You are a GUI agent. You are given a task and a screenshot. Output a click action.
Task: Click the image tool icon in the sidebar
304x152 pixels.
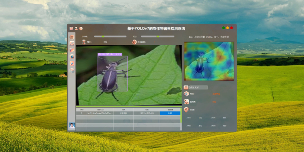(x=72, y=43)
